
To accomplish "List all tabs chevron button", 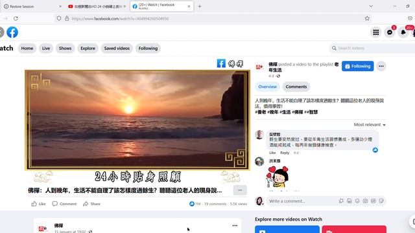I will coord(371,6).
